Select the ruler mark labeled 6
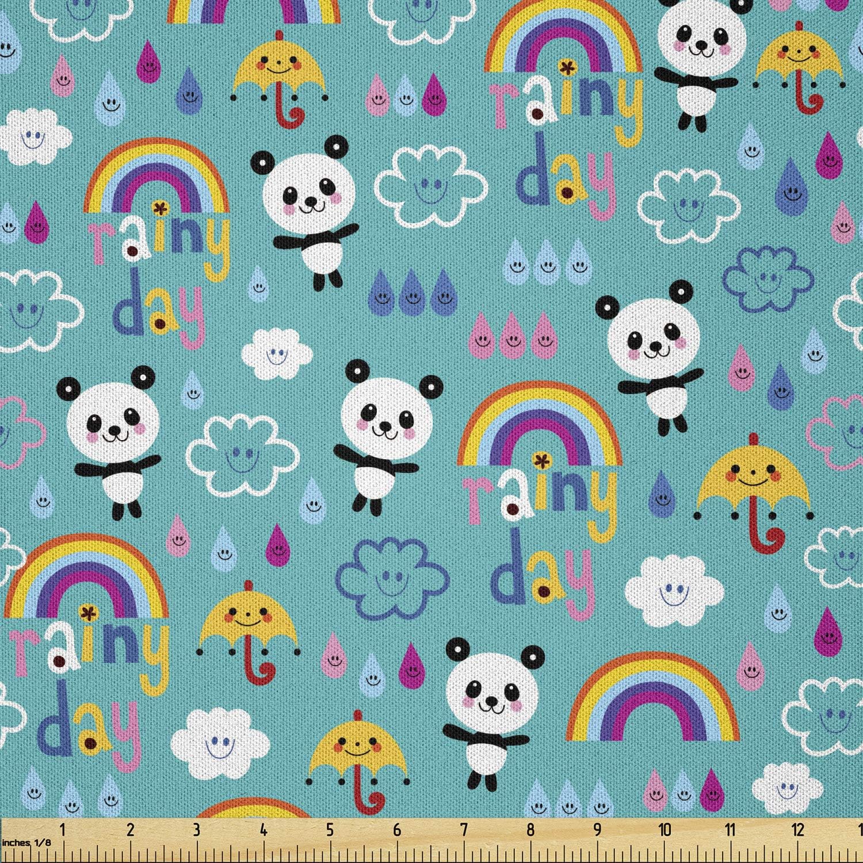The image size is (863, 863). [x=397, y=830]
